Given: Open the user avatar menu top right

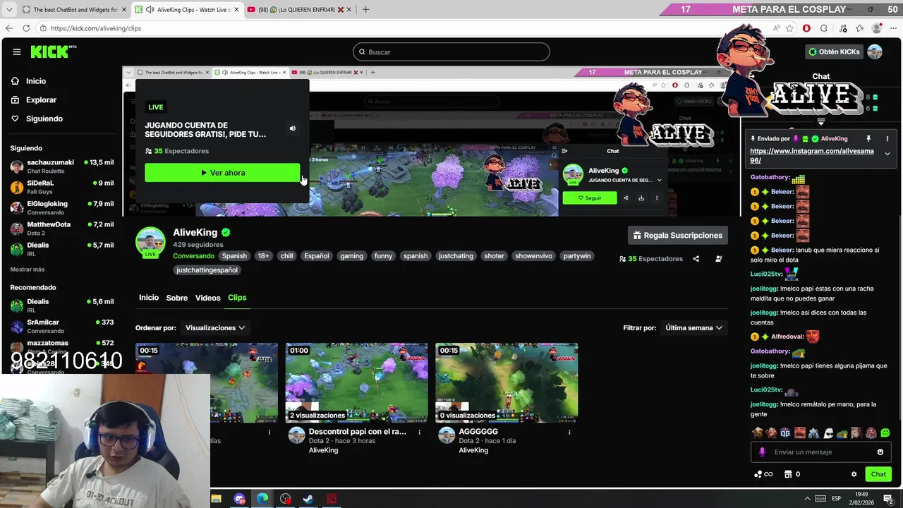Looking at the screenshot, I should (x=875, y=52).
